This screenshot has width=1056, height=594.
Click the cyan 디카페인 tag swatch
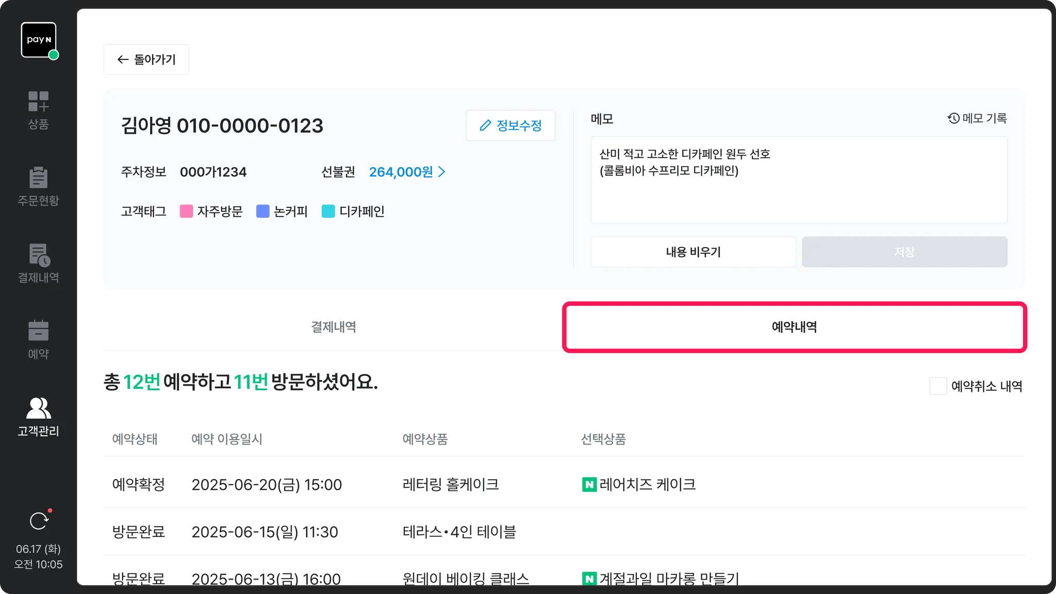pos(328,211)
